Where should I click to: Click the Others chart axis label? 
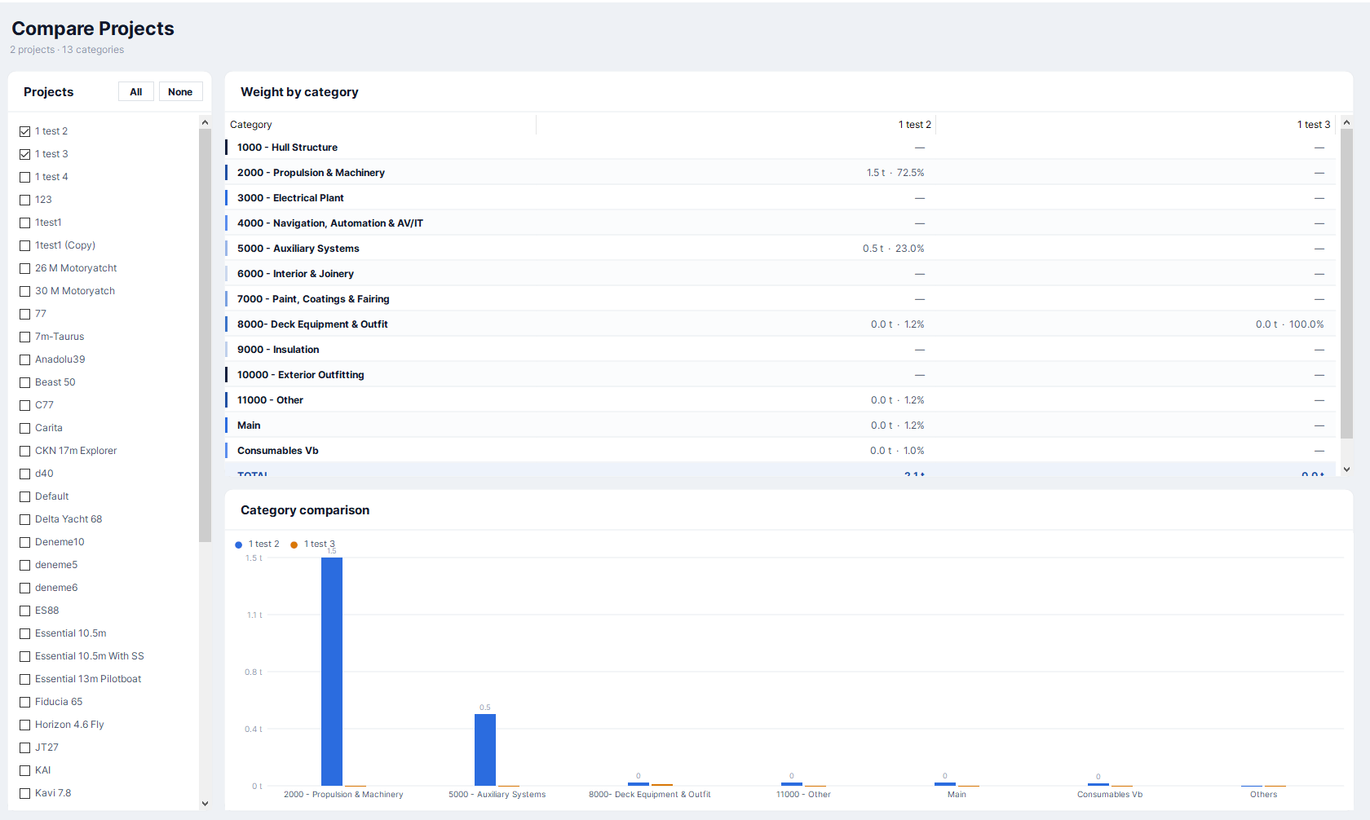[1263, 795]
